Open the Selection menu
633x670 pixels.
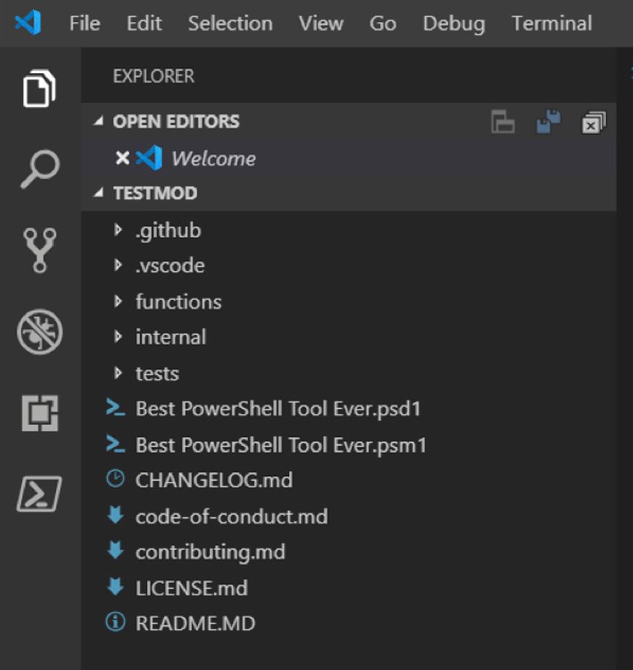coord(230,24)
